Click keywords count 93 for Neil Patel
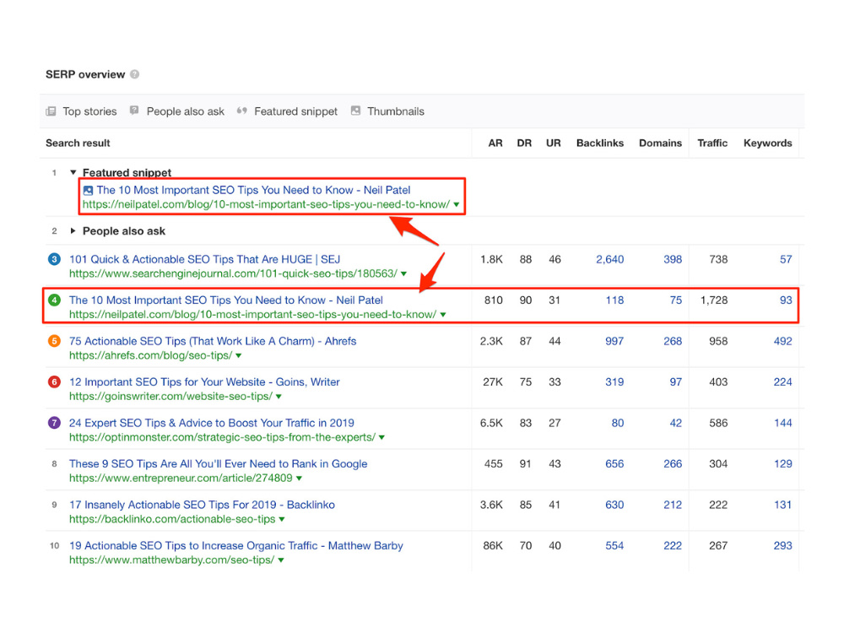 coord(786,300)
